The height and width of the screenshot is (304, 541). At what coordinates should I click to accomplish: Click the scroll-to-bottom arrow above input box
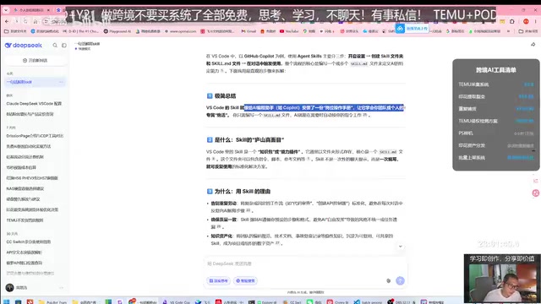(400, 247)
